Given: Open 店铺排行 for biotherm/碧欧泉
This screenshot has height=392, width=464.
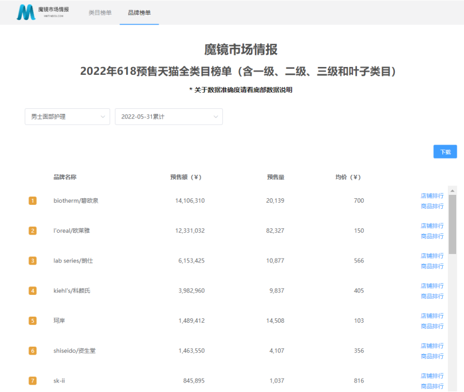Looking at the screenshot, I should (x=432, y=194).
